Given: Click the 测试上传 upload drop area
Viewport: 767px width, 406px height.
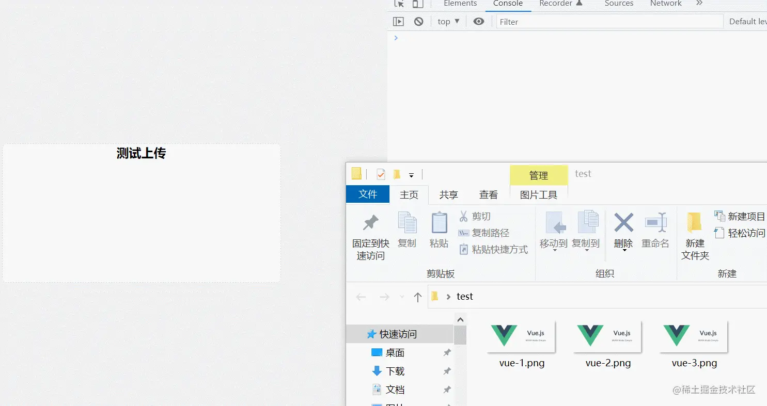Looking at the screenshot, I should (142, 213).
